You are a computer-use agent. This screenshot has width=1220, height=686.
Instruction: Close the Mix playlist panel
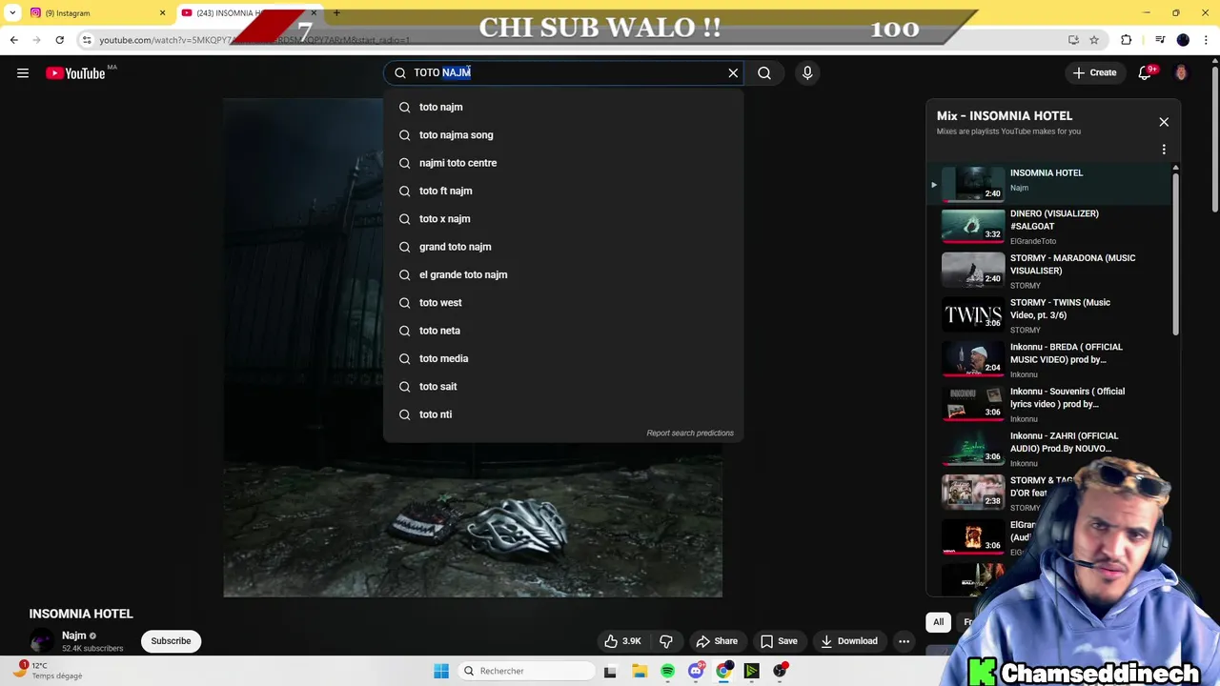pyautogui.click(x=1164, y=122)
